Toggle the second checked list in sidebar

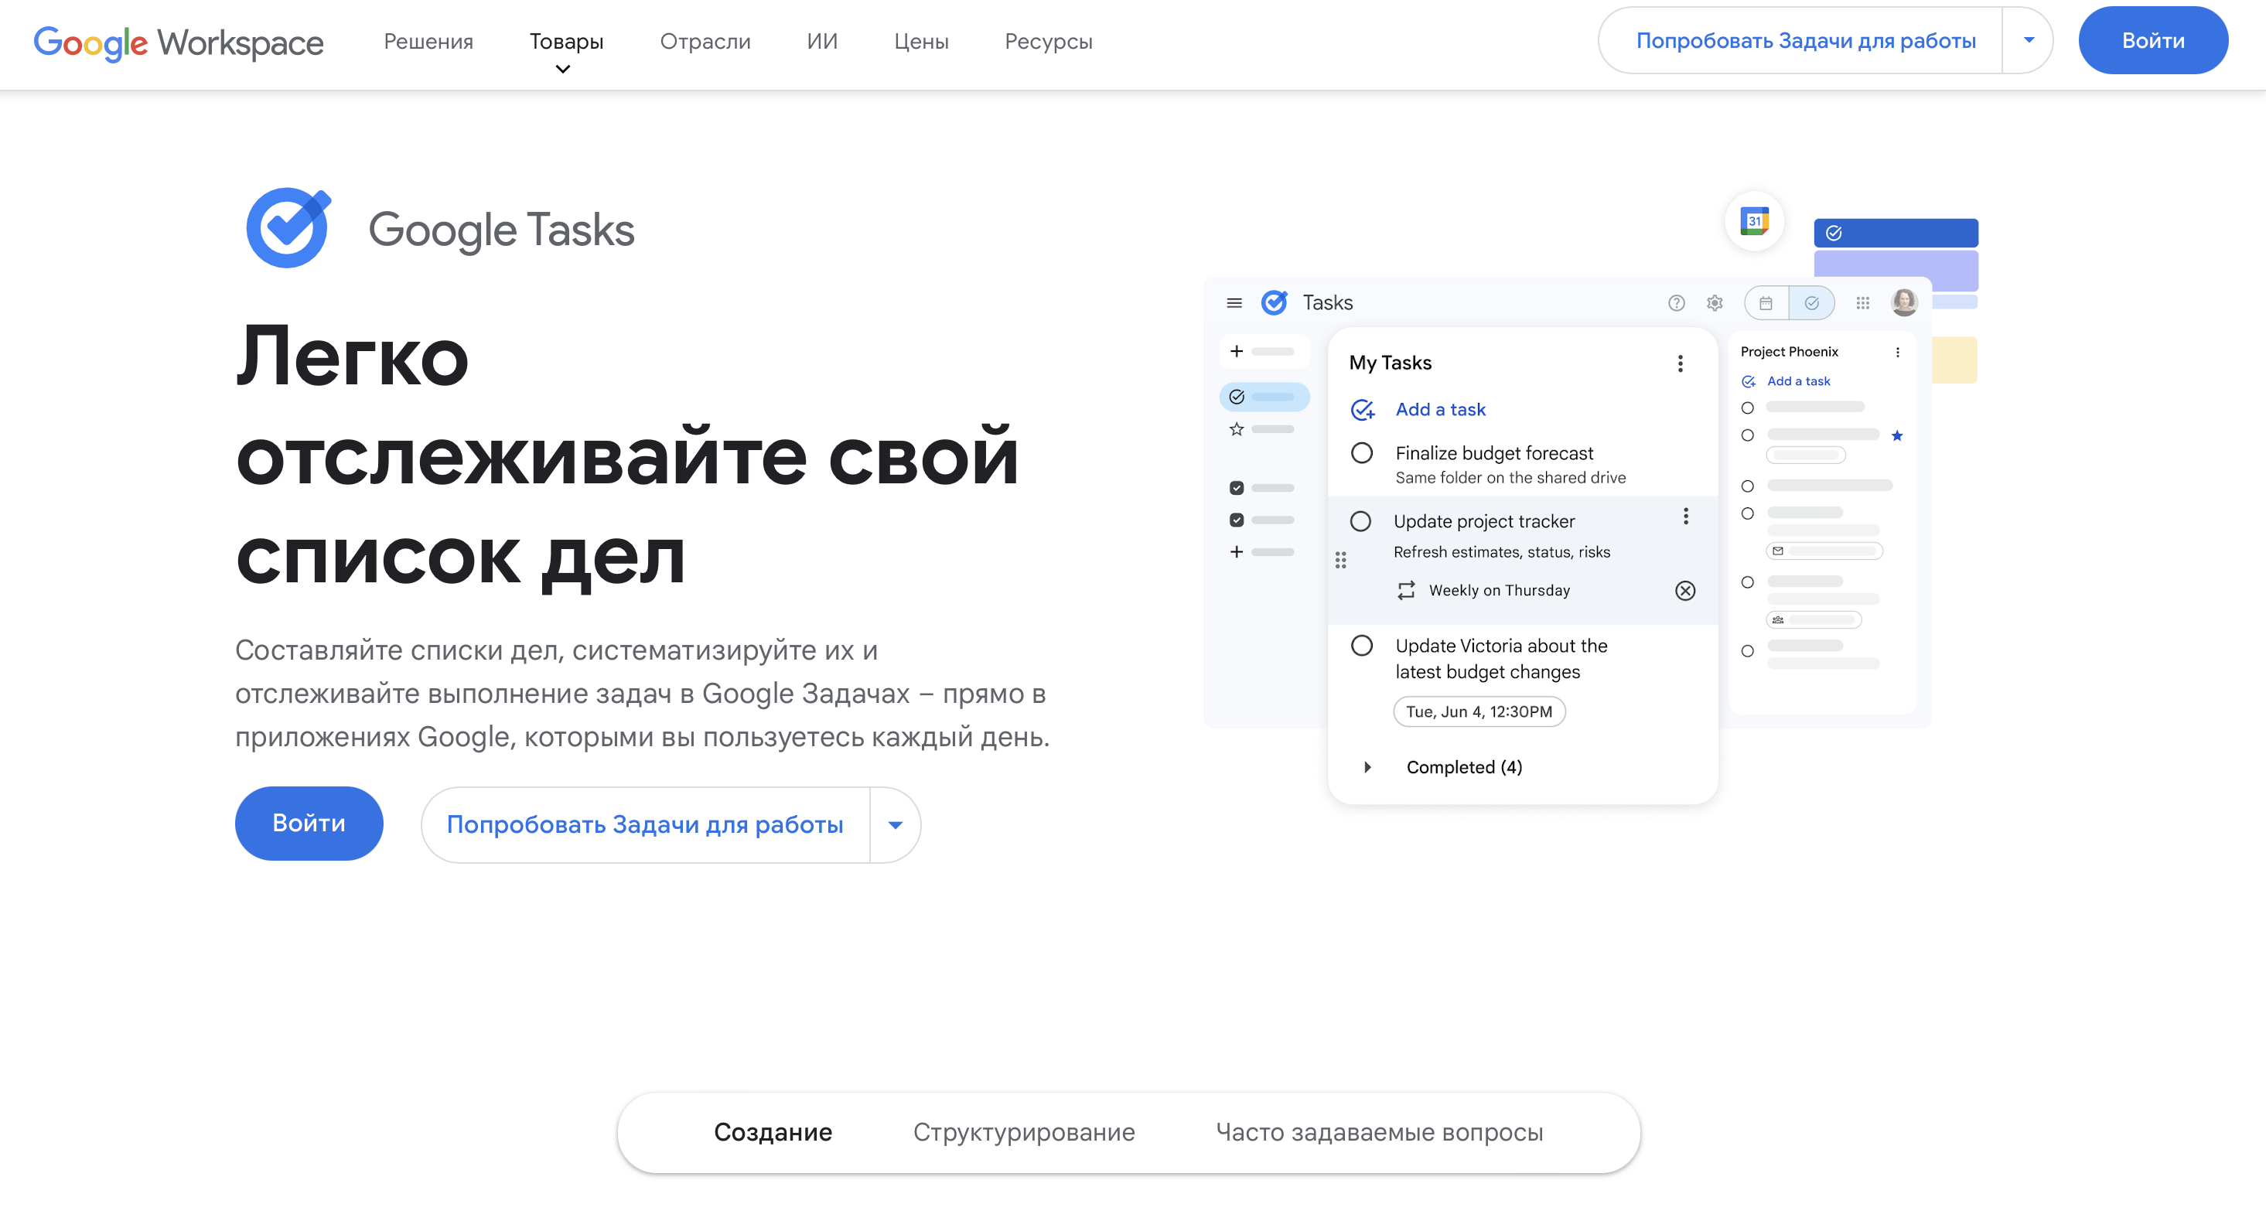(1237, 520)
